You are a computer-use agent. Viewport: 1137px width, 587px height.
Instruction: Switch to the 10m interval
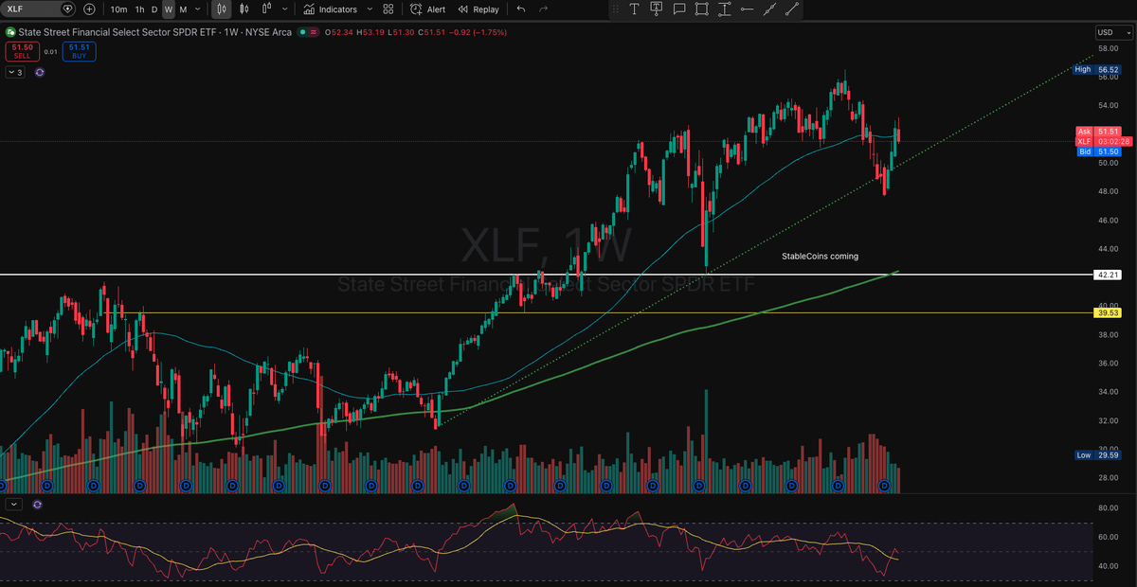click(118, 9)
